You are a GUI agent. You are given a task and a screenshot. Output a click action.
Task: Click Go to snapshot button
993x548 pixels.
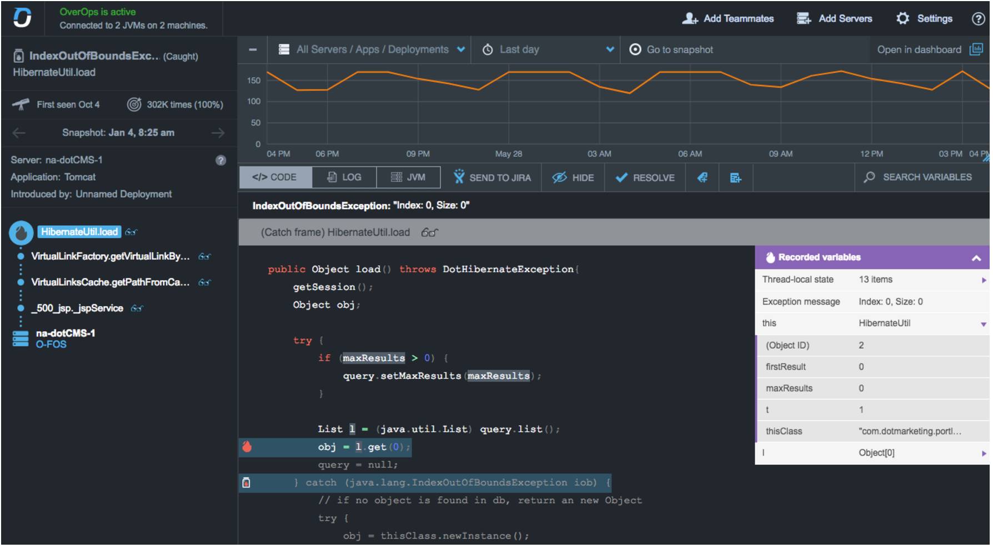(x=671, y=49)
